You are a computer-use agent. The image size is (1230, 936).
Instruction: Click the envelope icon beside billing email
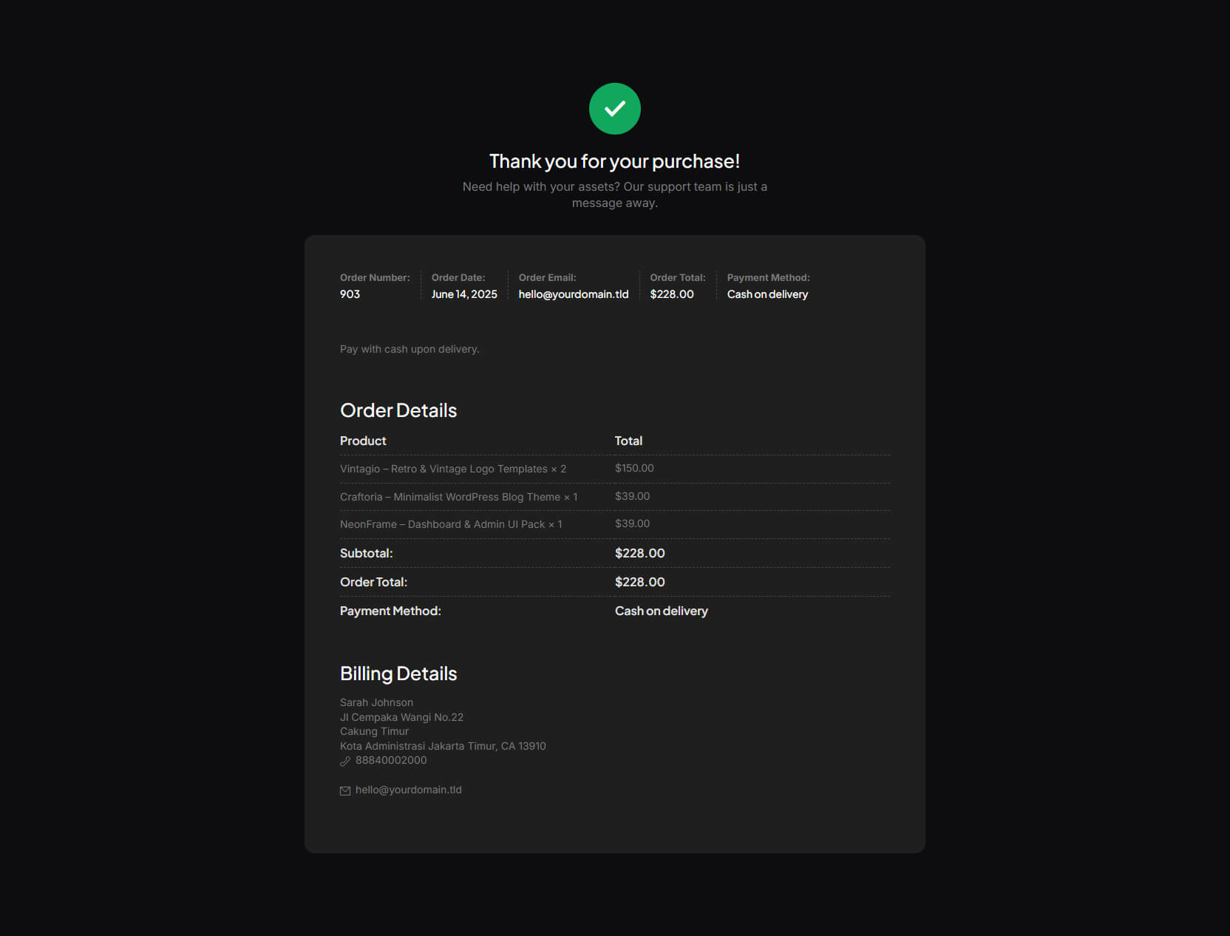[x=345, y=790]
